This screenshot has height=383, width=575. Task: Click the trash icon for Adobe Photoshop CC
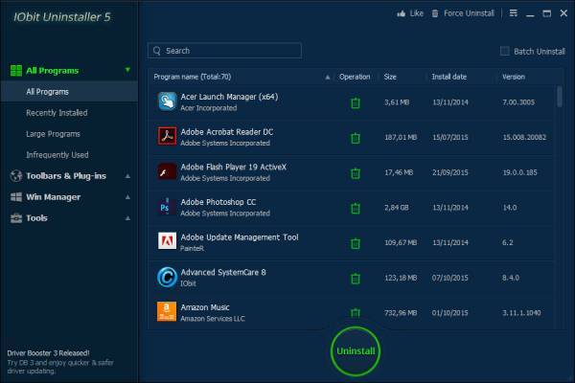click(x=356, y=208)
